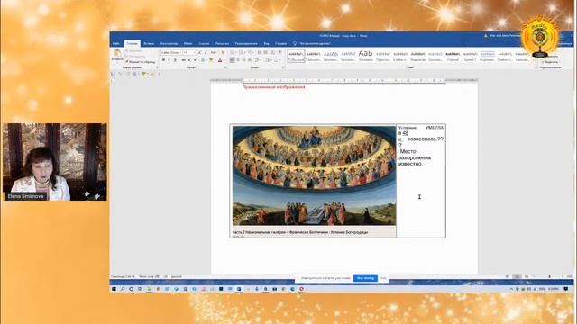This screenshot has height=324, width=577.
Task: Toggle Superscript formatting
Action: pos(195,60)
